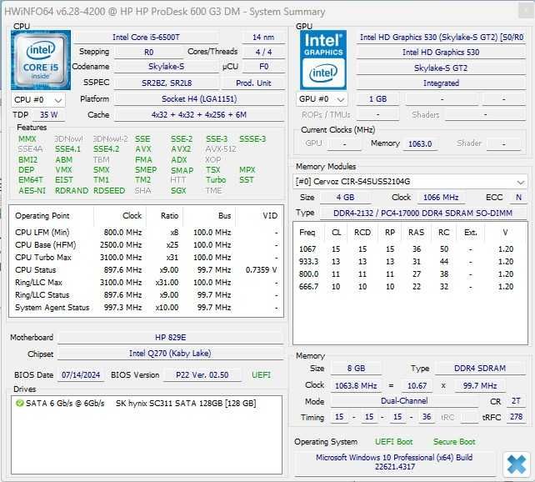Open the CPU #0 selector dropdown
The image size is (535, 482).
[38, 100]
